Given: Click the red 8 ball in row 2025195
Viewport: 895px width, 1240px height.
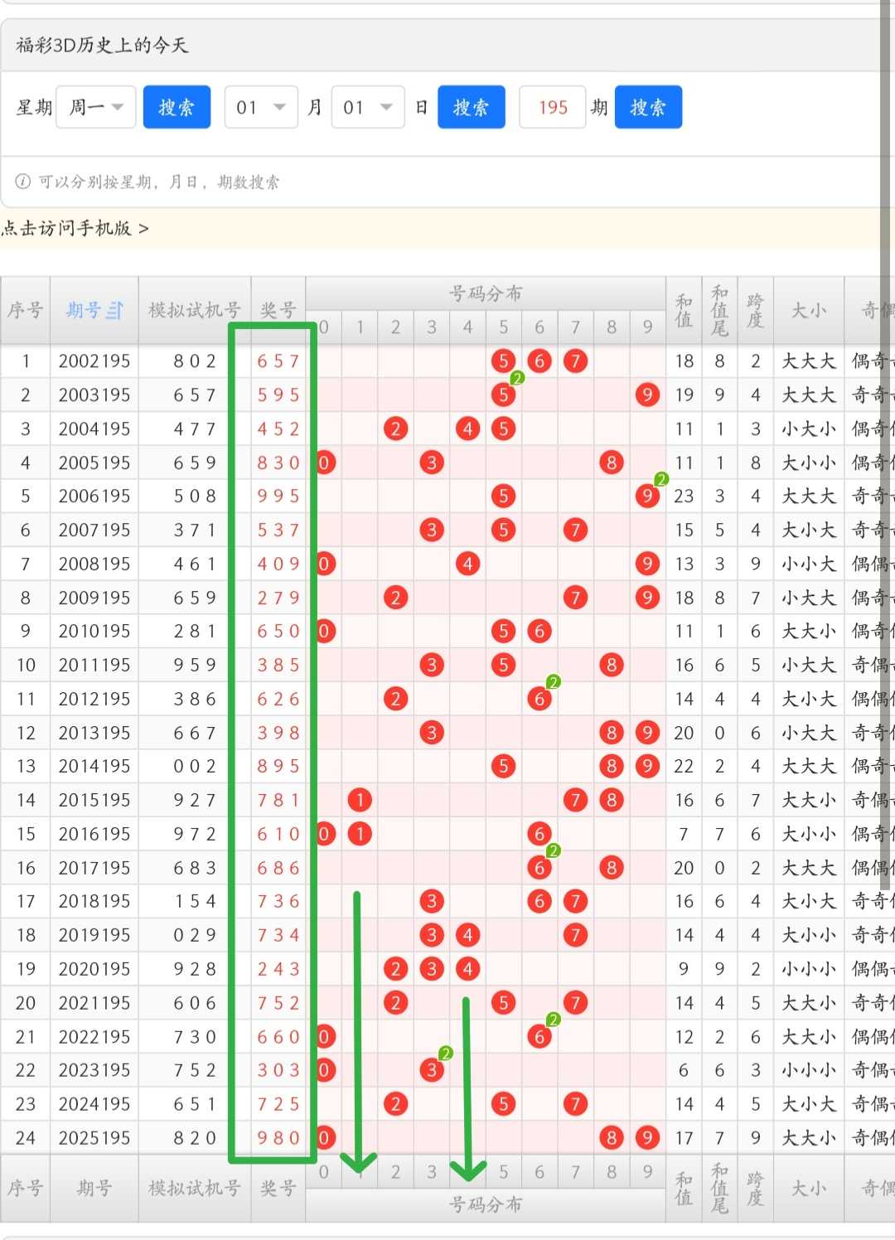Looking at the screenshot, I should point(612,1138).
